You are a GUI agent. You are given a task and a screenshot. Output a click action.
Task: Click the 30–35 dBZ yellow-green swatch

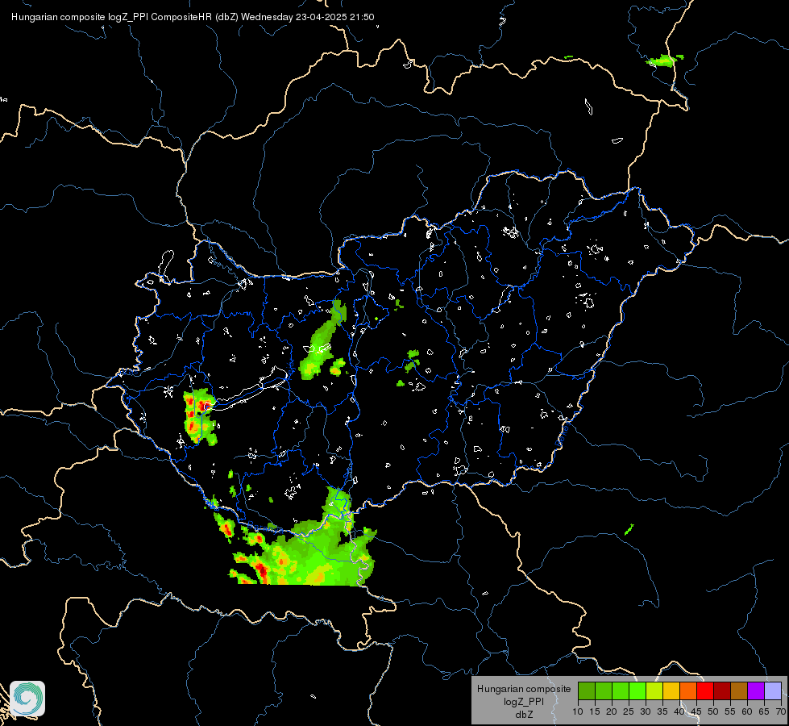(654, 691)
